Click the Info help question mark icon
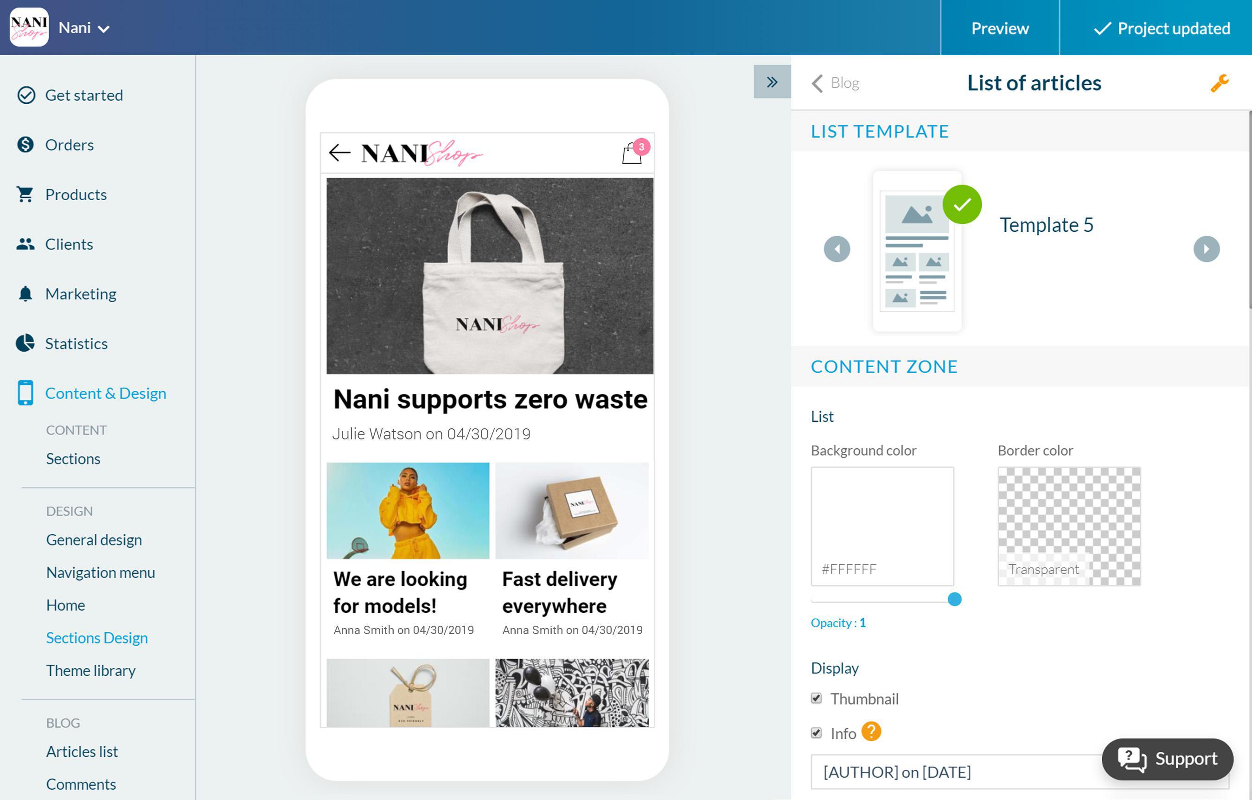1252x800 pixels. [871, 732]
